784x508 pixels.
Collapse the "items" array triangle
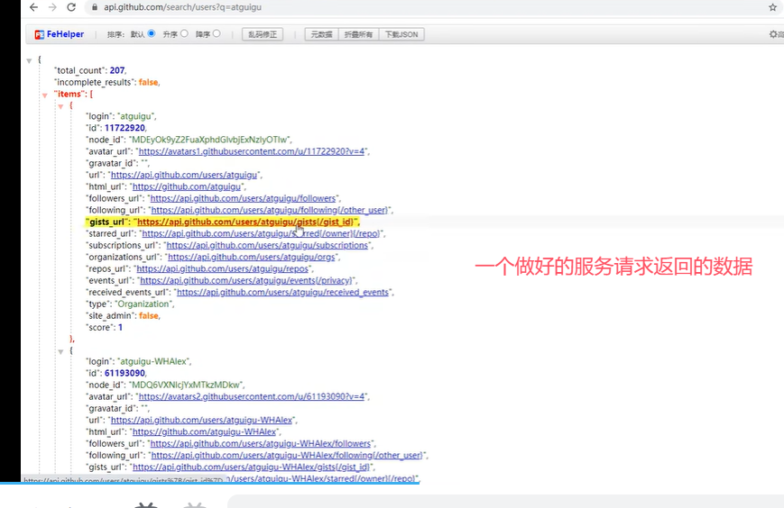tap(45, 95)
